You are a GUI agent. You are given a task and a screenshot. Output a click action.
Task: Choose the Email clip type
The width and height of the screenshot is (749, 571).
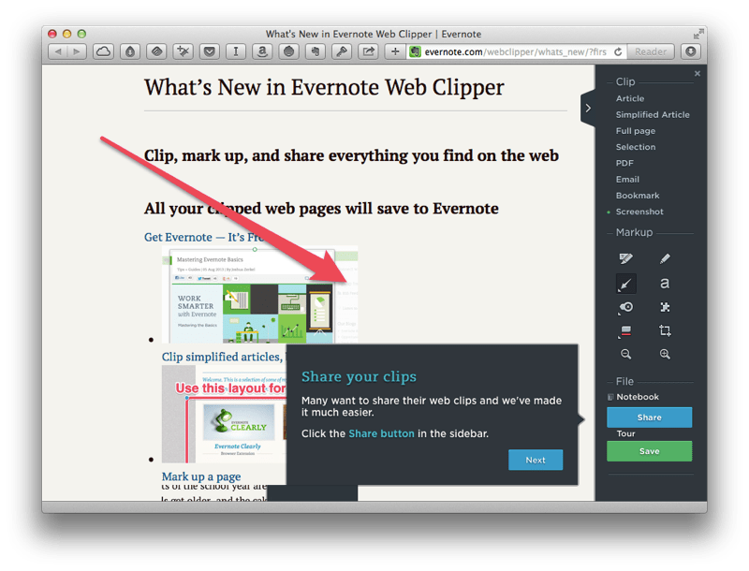627,180
